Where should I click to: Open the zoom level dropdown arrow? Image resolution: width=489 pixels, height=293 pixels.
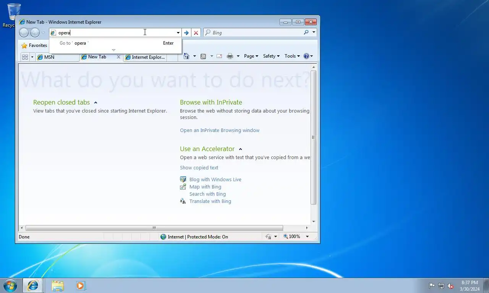pos(307,237)
